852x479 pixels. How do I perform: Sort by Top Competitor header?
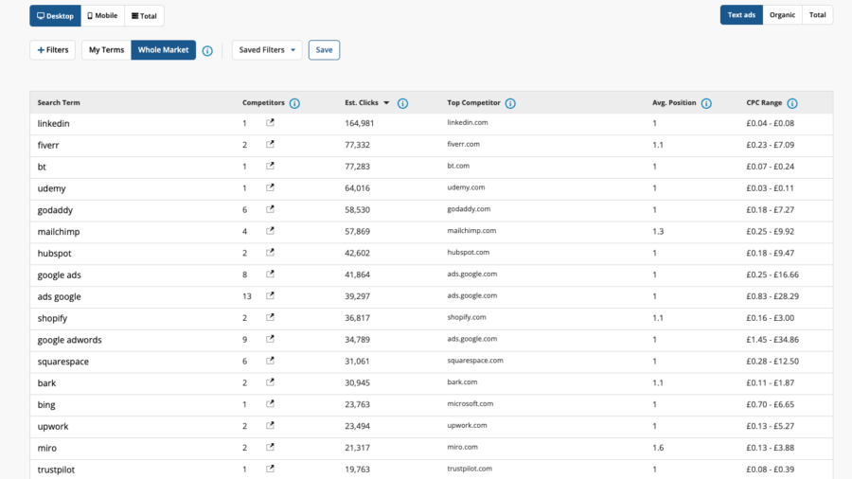tap(474, 102)
